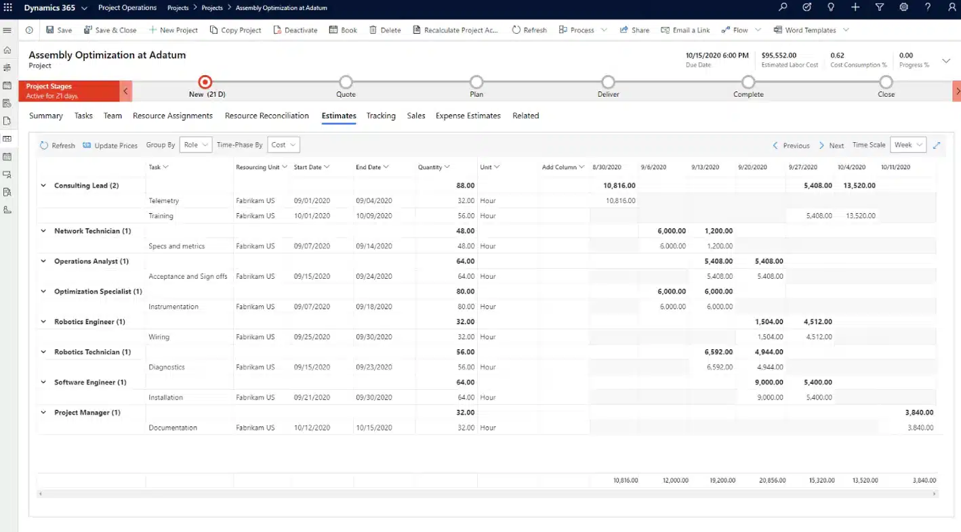Expand grid to full screen icon
The width and height of the screenshot is (961, 532).
tap(937, 145)
